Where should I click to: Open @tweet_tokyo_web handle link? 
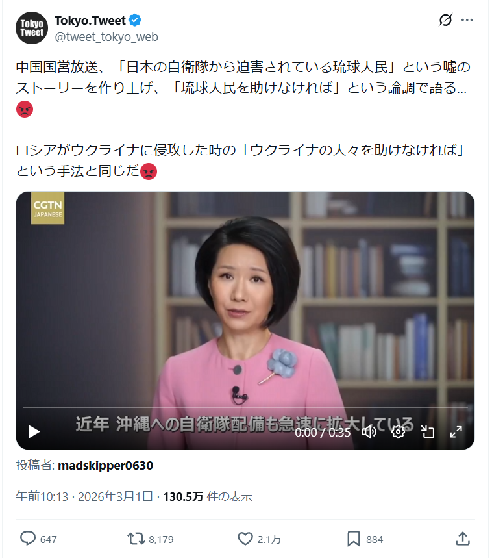coord(106,37)
